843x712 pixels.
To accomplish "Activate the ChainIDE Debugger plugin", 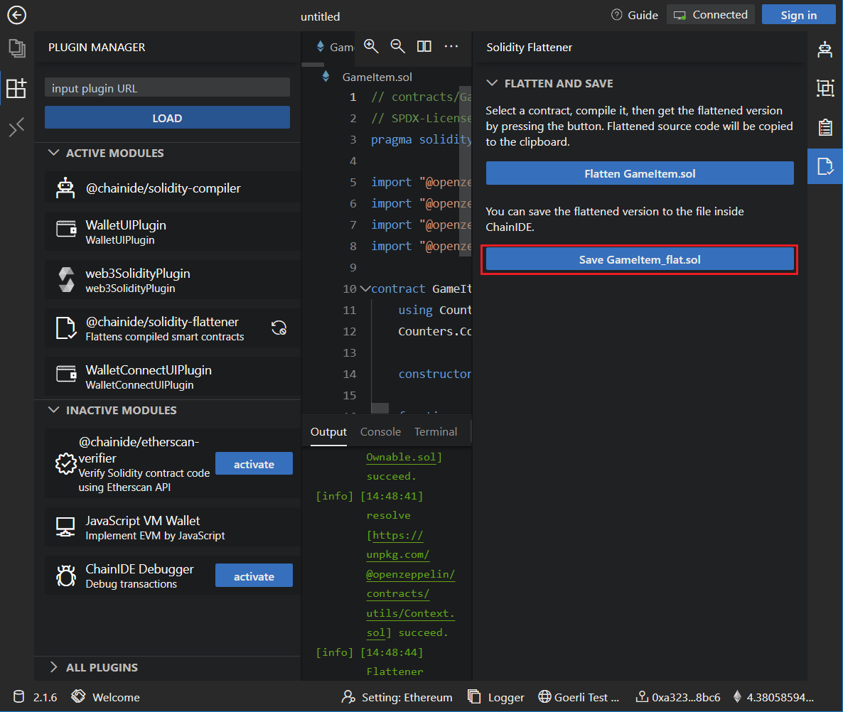I will pos(254,576).
